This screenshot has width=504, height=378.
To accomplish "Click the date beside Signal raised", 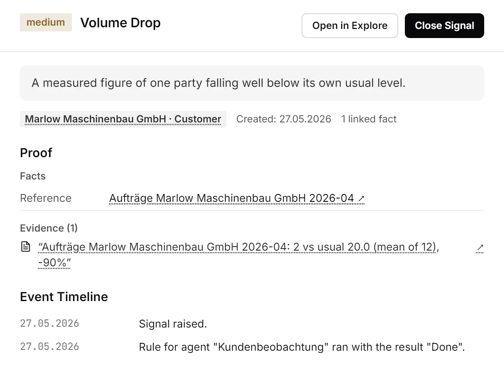I will tap(50, 323).
